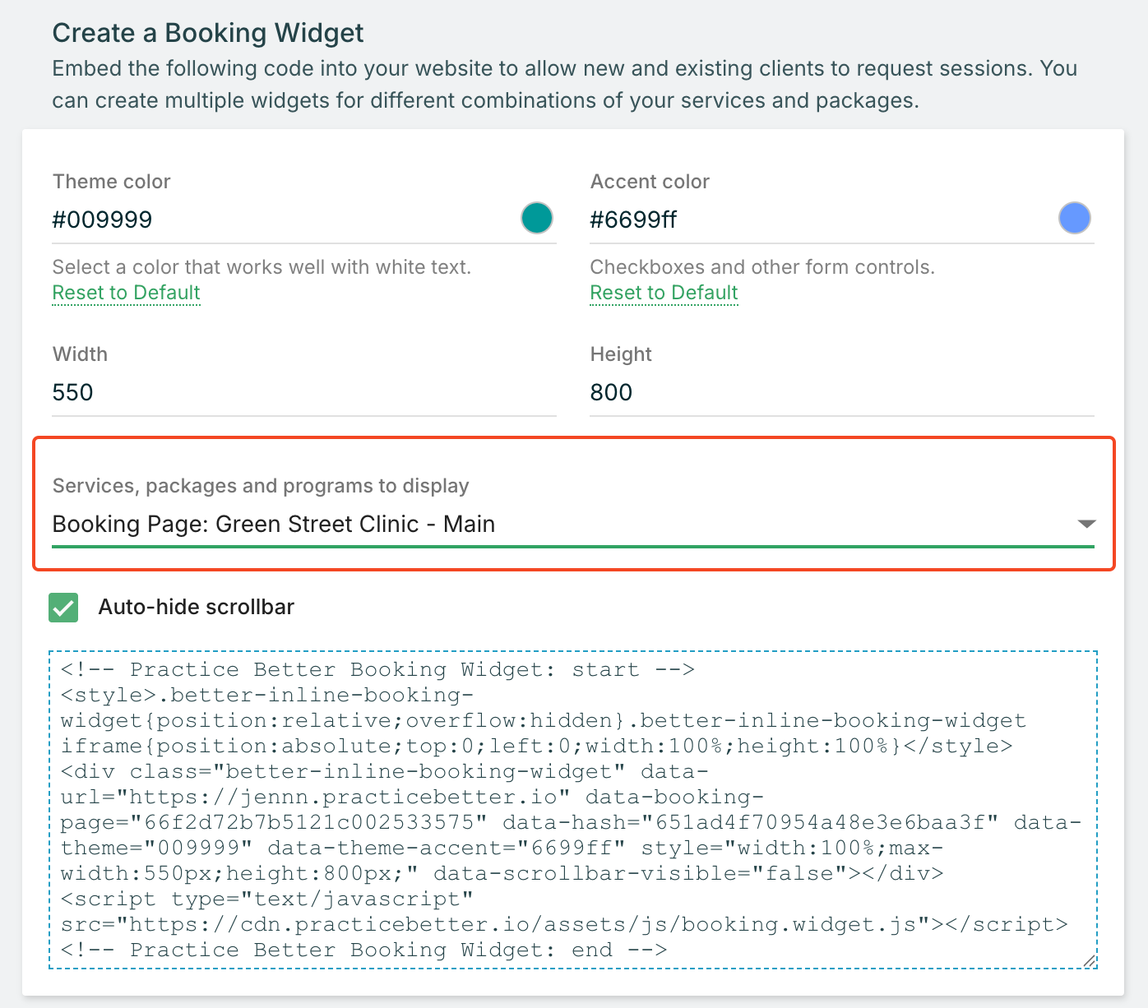1148x1008 pixels.
Task: Uncheck the Auto-hide scrollbar checkbox
Action: pos(63,608)
